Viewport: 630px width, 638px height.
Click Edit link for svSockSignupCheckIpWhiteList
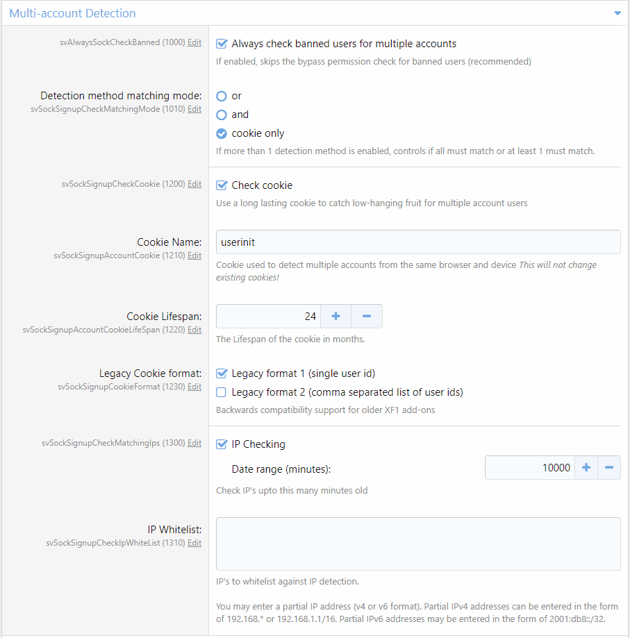[x=194, y=543]
